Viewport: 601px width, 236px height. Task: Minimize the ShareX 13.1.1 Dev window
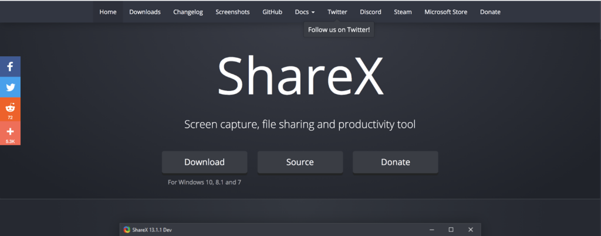coord(432,230)
